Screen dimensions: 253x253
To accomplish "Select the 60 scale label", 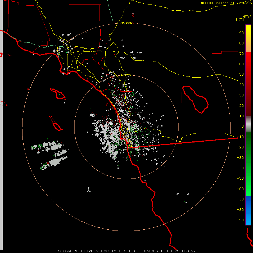I will tap(241, 64).
